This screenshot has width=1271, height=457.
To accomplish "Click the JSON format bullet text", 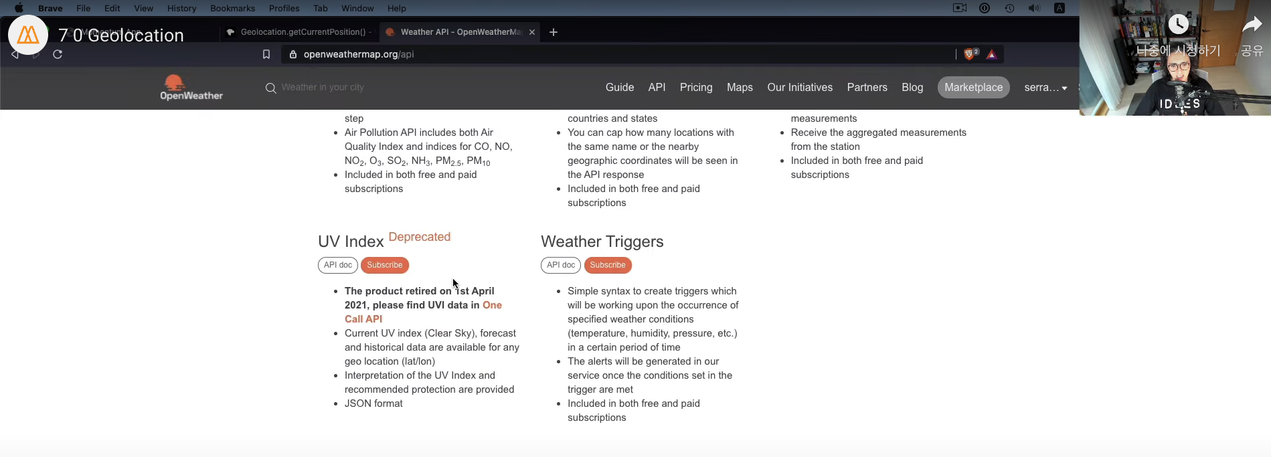I will (x=373, y=403).
